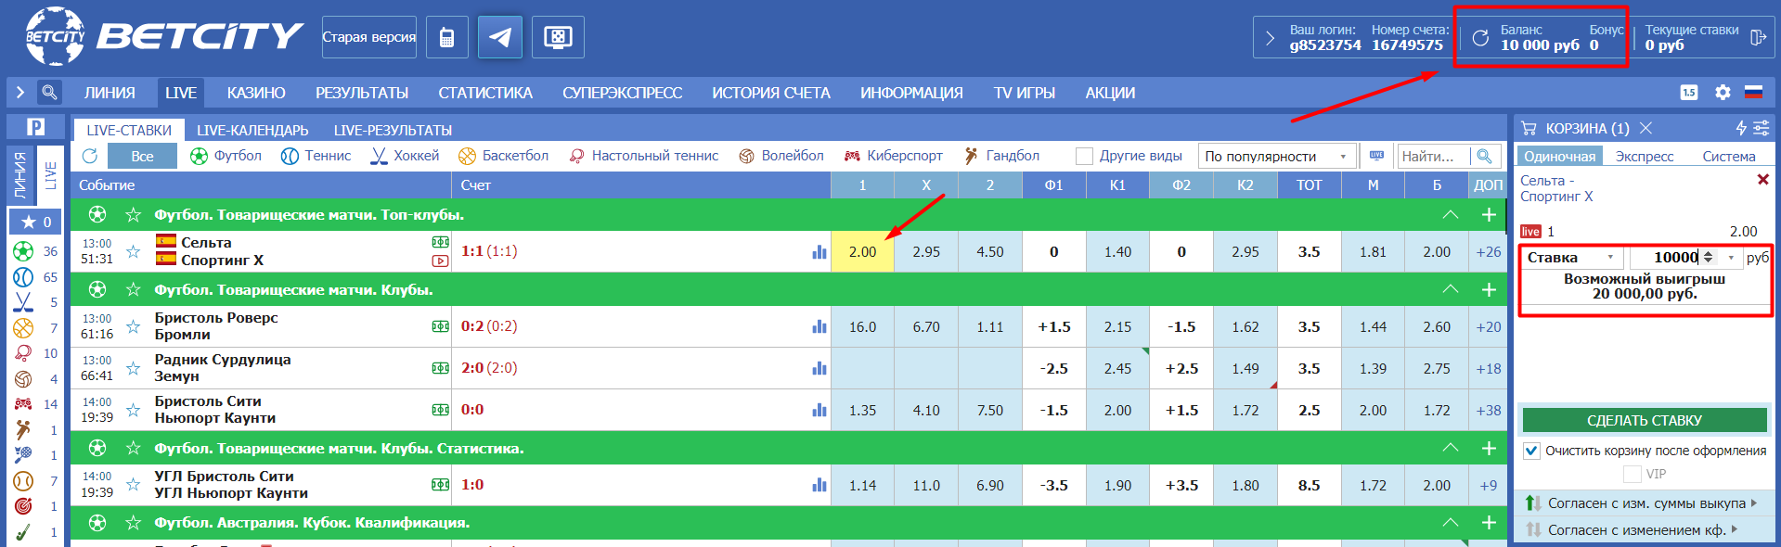Open statistics chart icon for Сельта match
The image size is (1781, 547).
click(819, 252)
